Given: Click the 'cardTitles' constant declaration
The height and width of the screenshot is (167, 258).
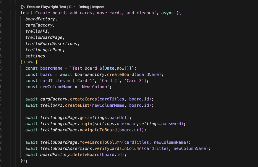Looking at the screenshot, I should coord(52,81).
